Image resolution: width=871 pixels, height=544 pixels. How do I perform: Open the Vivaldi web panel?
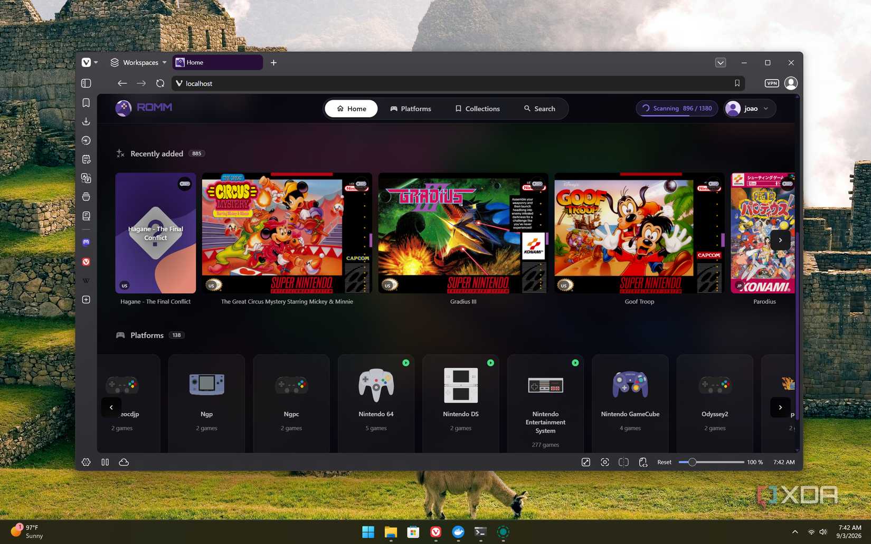coord(86,262)
